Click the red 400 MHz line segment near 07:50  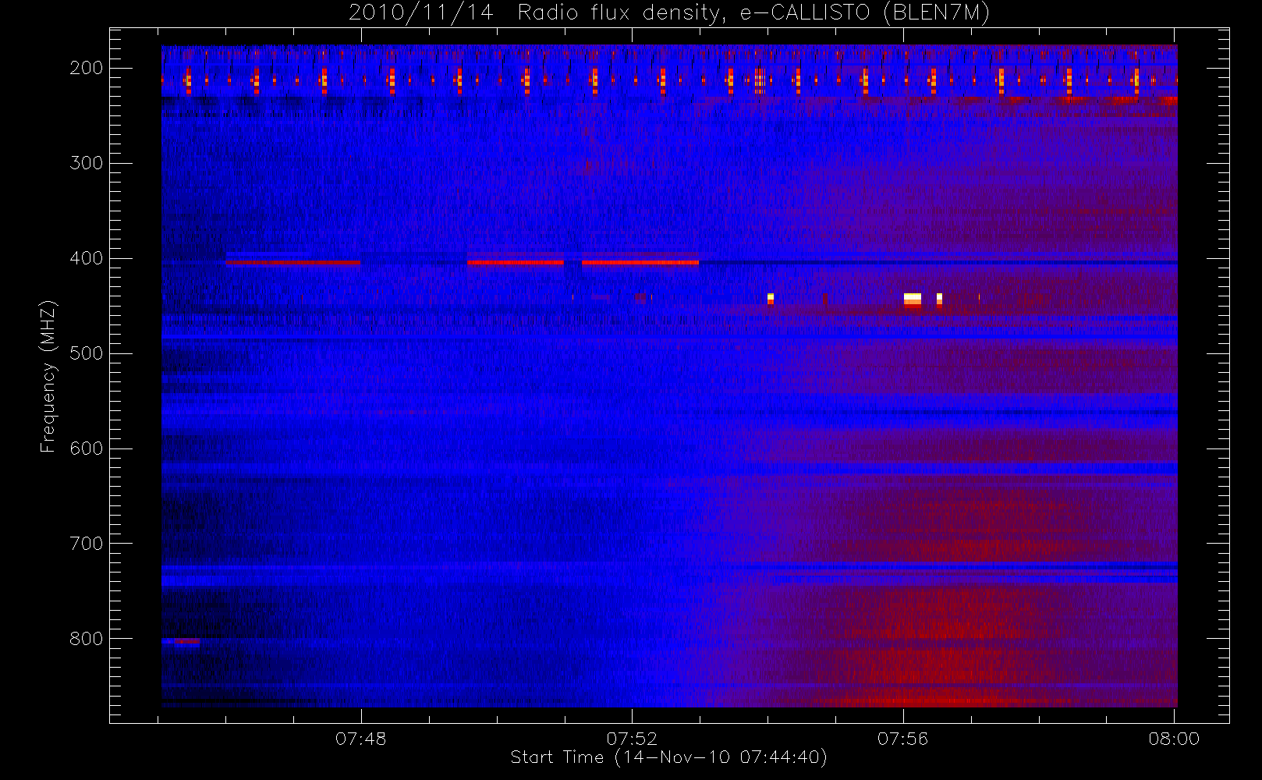[516, 263]
